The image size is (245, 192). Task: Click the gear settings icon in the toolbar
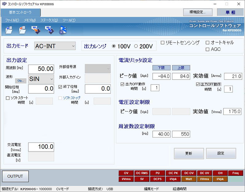[62, 30]
